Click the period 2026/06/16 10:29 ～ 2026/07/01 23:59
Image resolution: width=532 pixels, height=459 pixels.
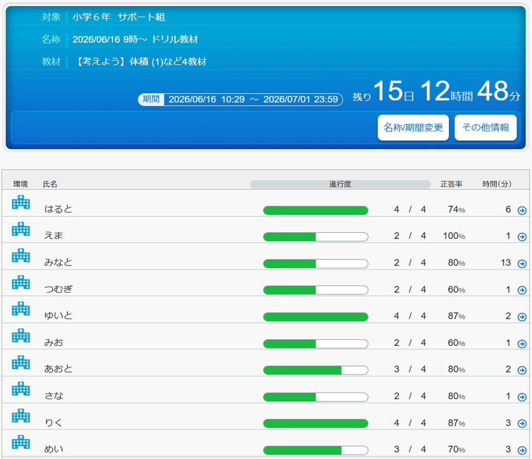coord(253,99)
